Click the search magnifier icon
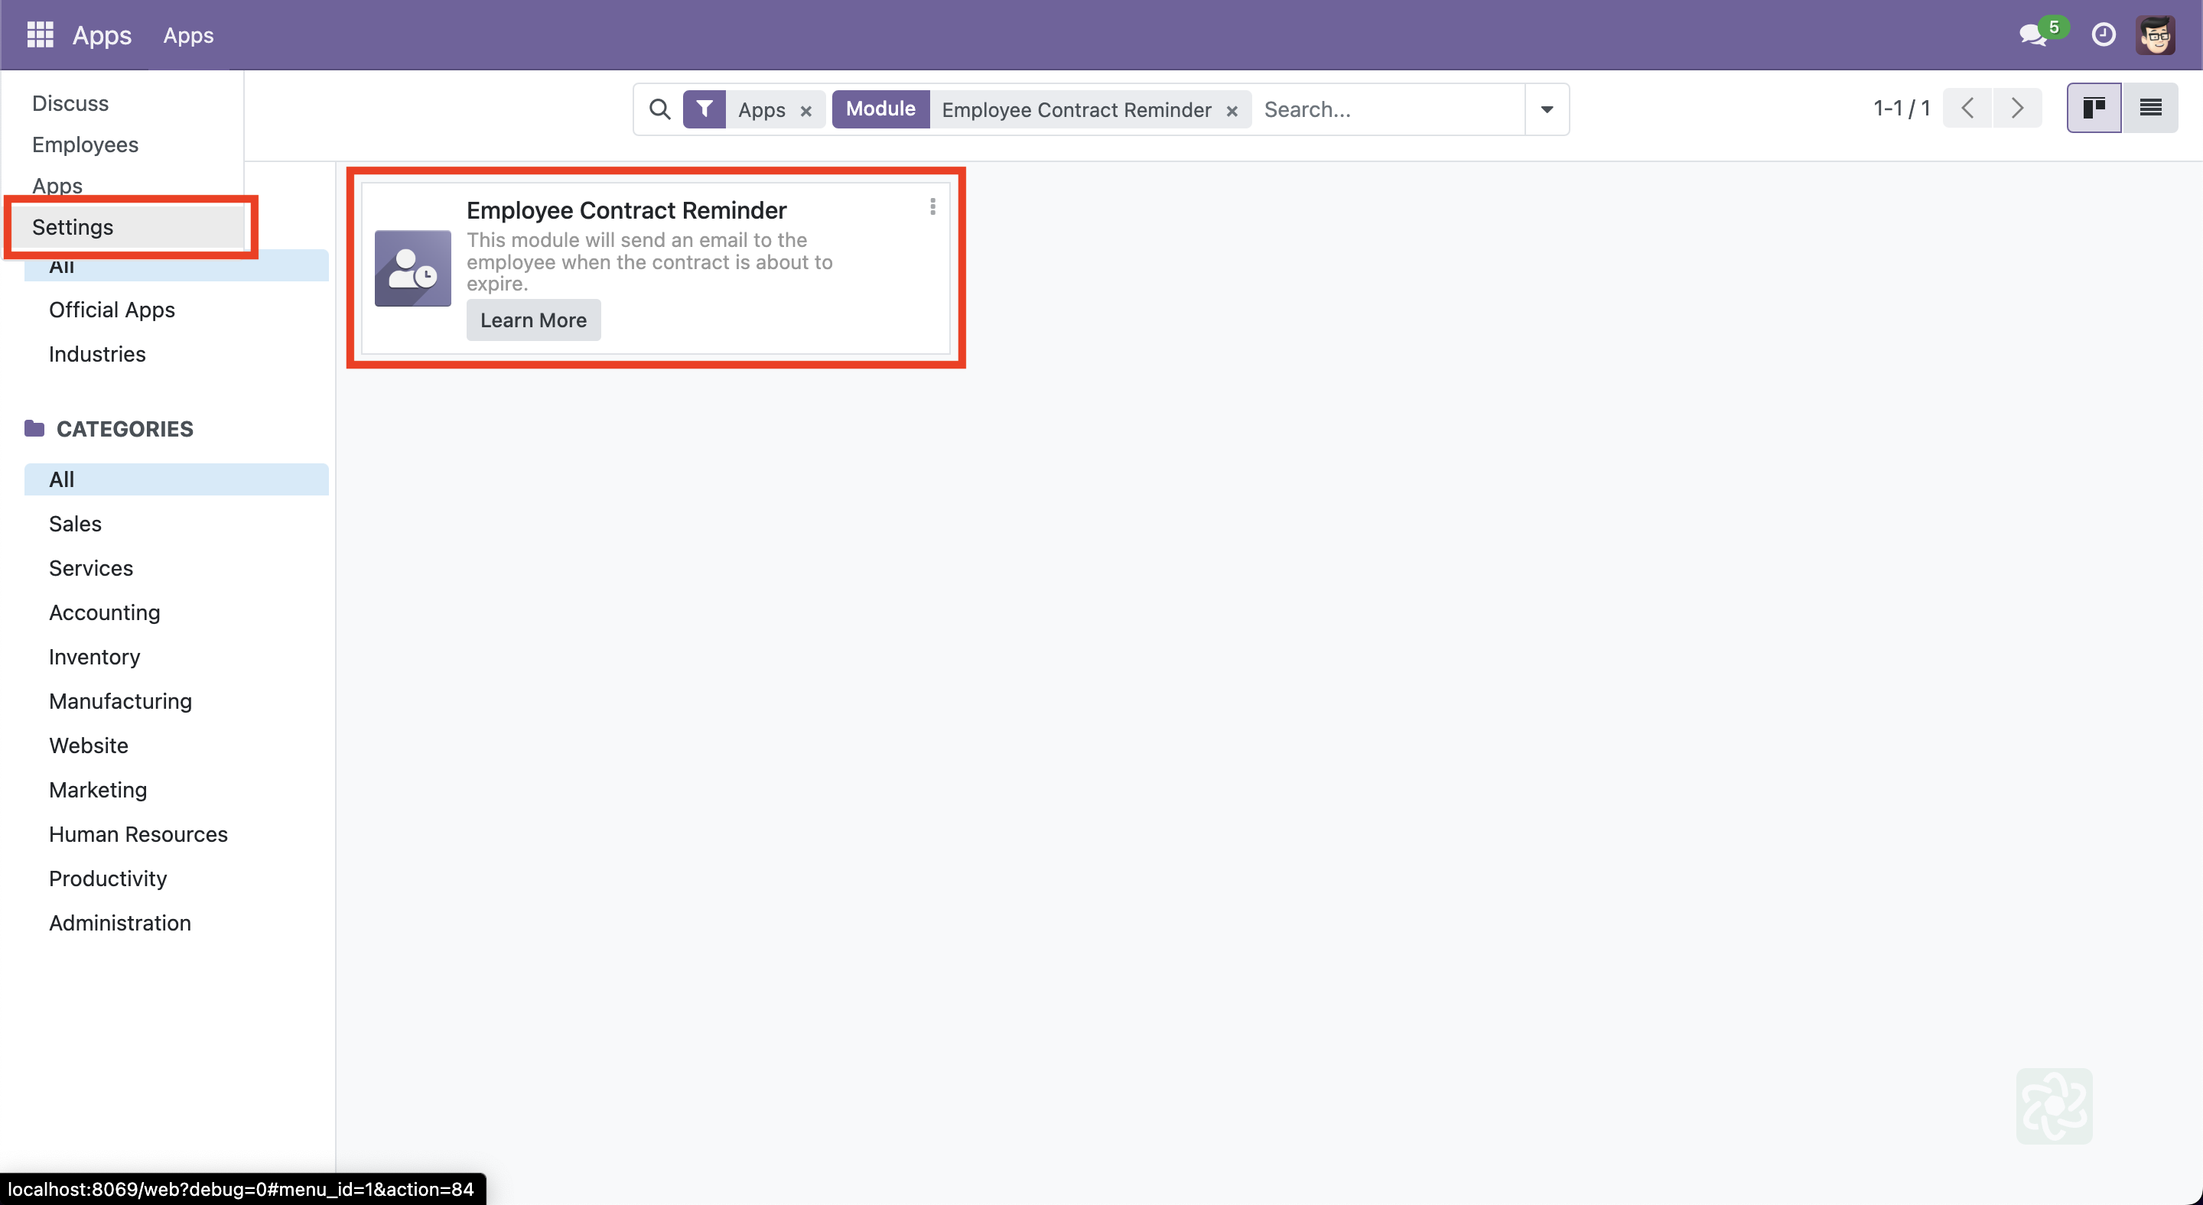The width and height of the screenshot is (2203, 1205). point(659,109)
